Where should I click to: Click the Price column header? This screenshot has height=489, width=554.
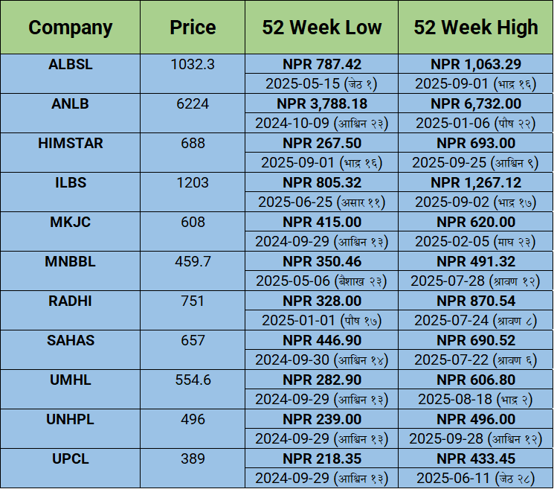(x=193, y=28)
